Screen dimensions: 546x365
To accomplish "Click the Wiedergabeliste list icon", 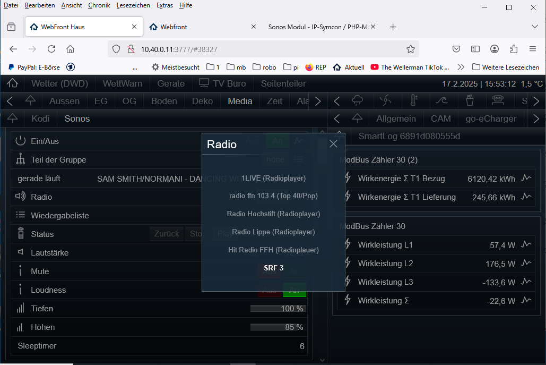I will click(x=21, y=215).
